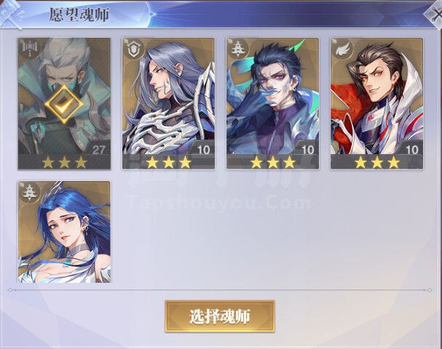Click the level 10 badge on the red-caped card
The height and width of the screenshot is (349, 442).
(x=412, y=150)
